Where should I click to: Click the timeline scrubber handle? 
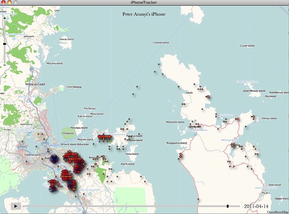[x=228, y=206]
